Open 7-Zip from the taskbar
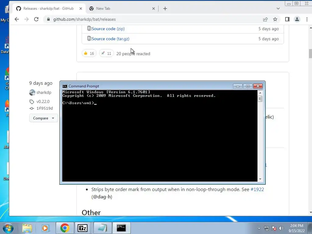Viewport: 312px width, 234px height. tap(83, 228)
